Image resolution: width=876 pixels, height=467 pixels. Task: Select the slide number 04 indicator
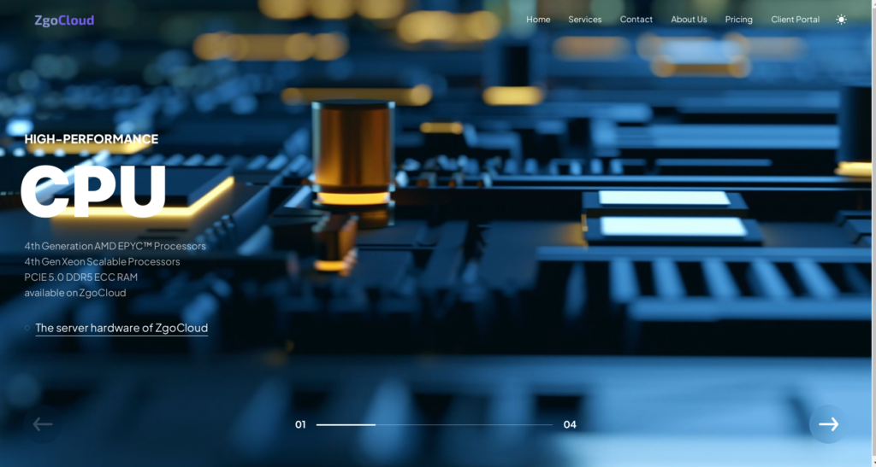[570, 424]
